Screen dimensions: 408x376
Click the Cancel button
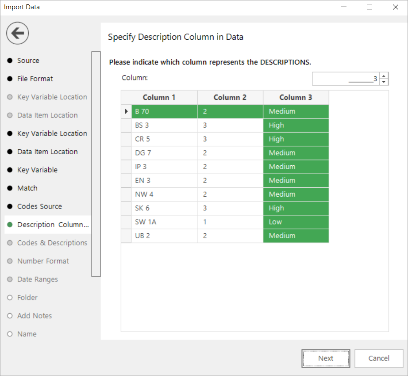point(379,358)
